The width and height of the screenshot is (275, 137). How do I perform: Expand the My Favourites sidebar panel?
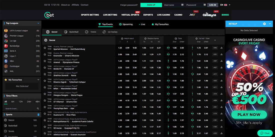[38, 80]
